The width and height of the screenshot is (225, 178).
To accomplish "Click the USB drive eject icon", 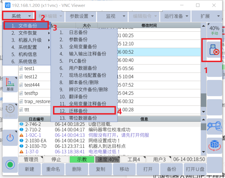I will [214, 49].
